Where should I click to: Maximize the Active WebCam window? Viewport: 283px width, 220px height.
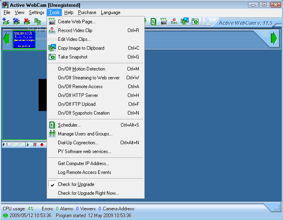click(264, 5)
